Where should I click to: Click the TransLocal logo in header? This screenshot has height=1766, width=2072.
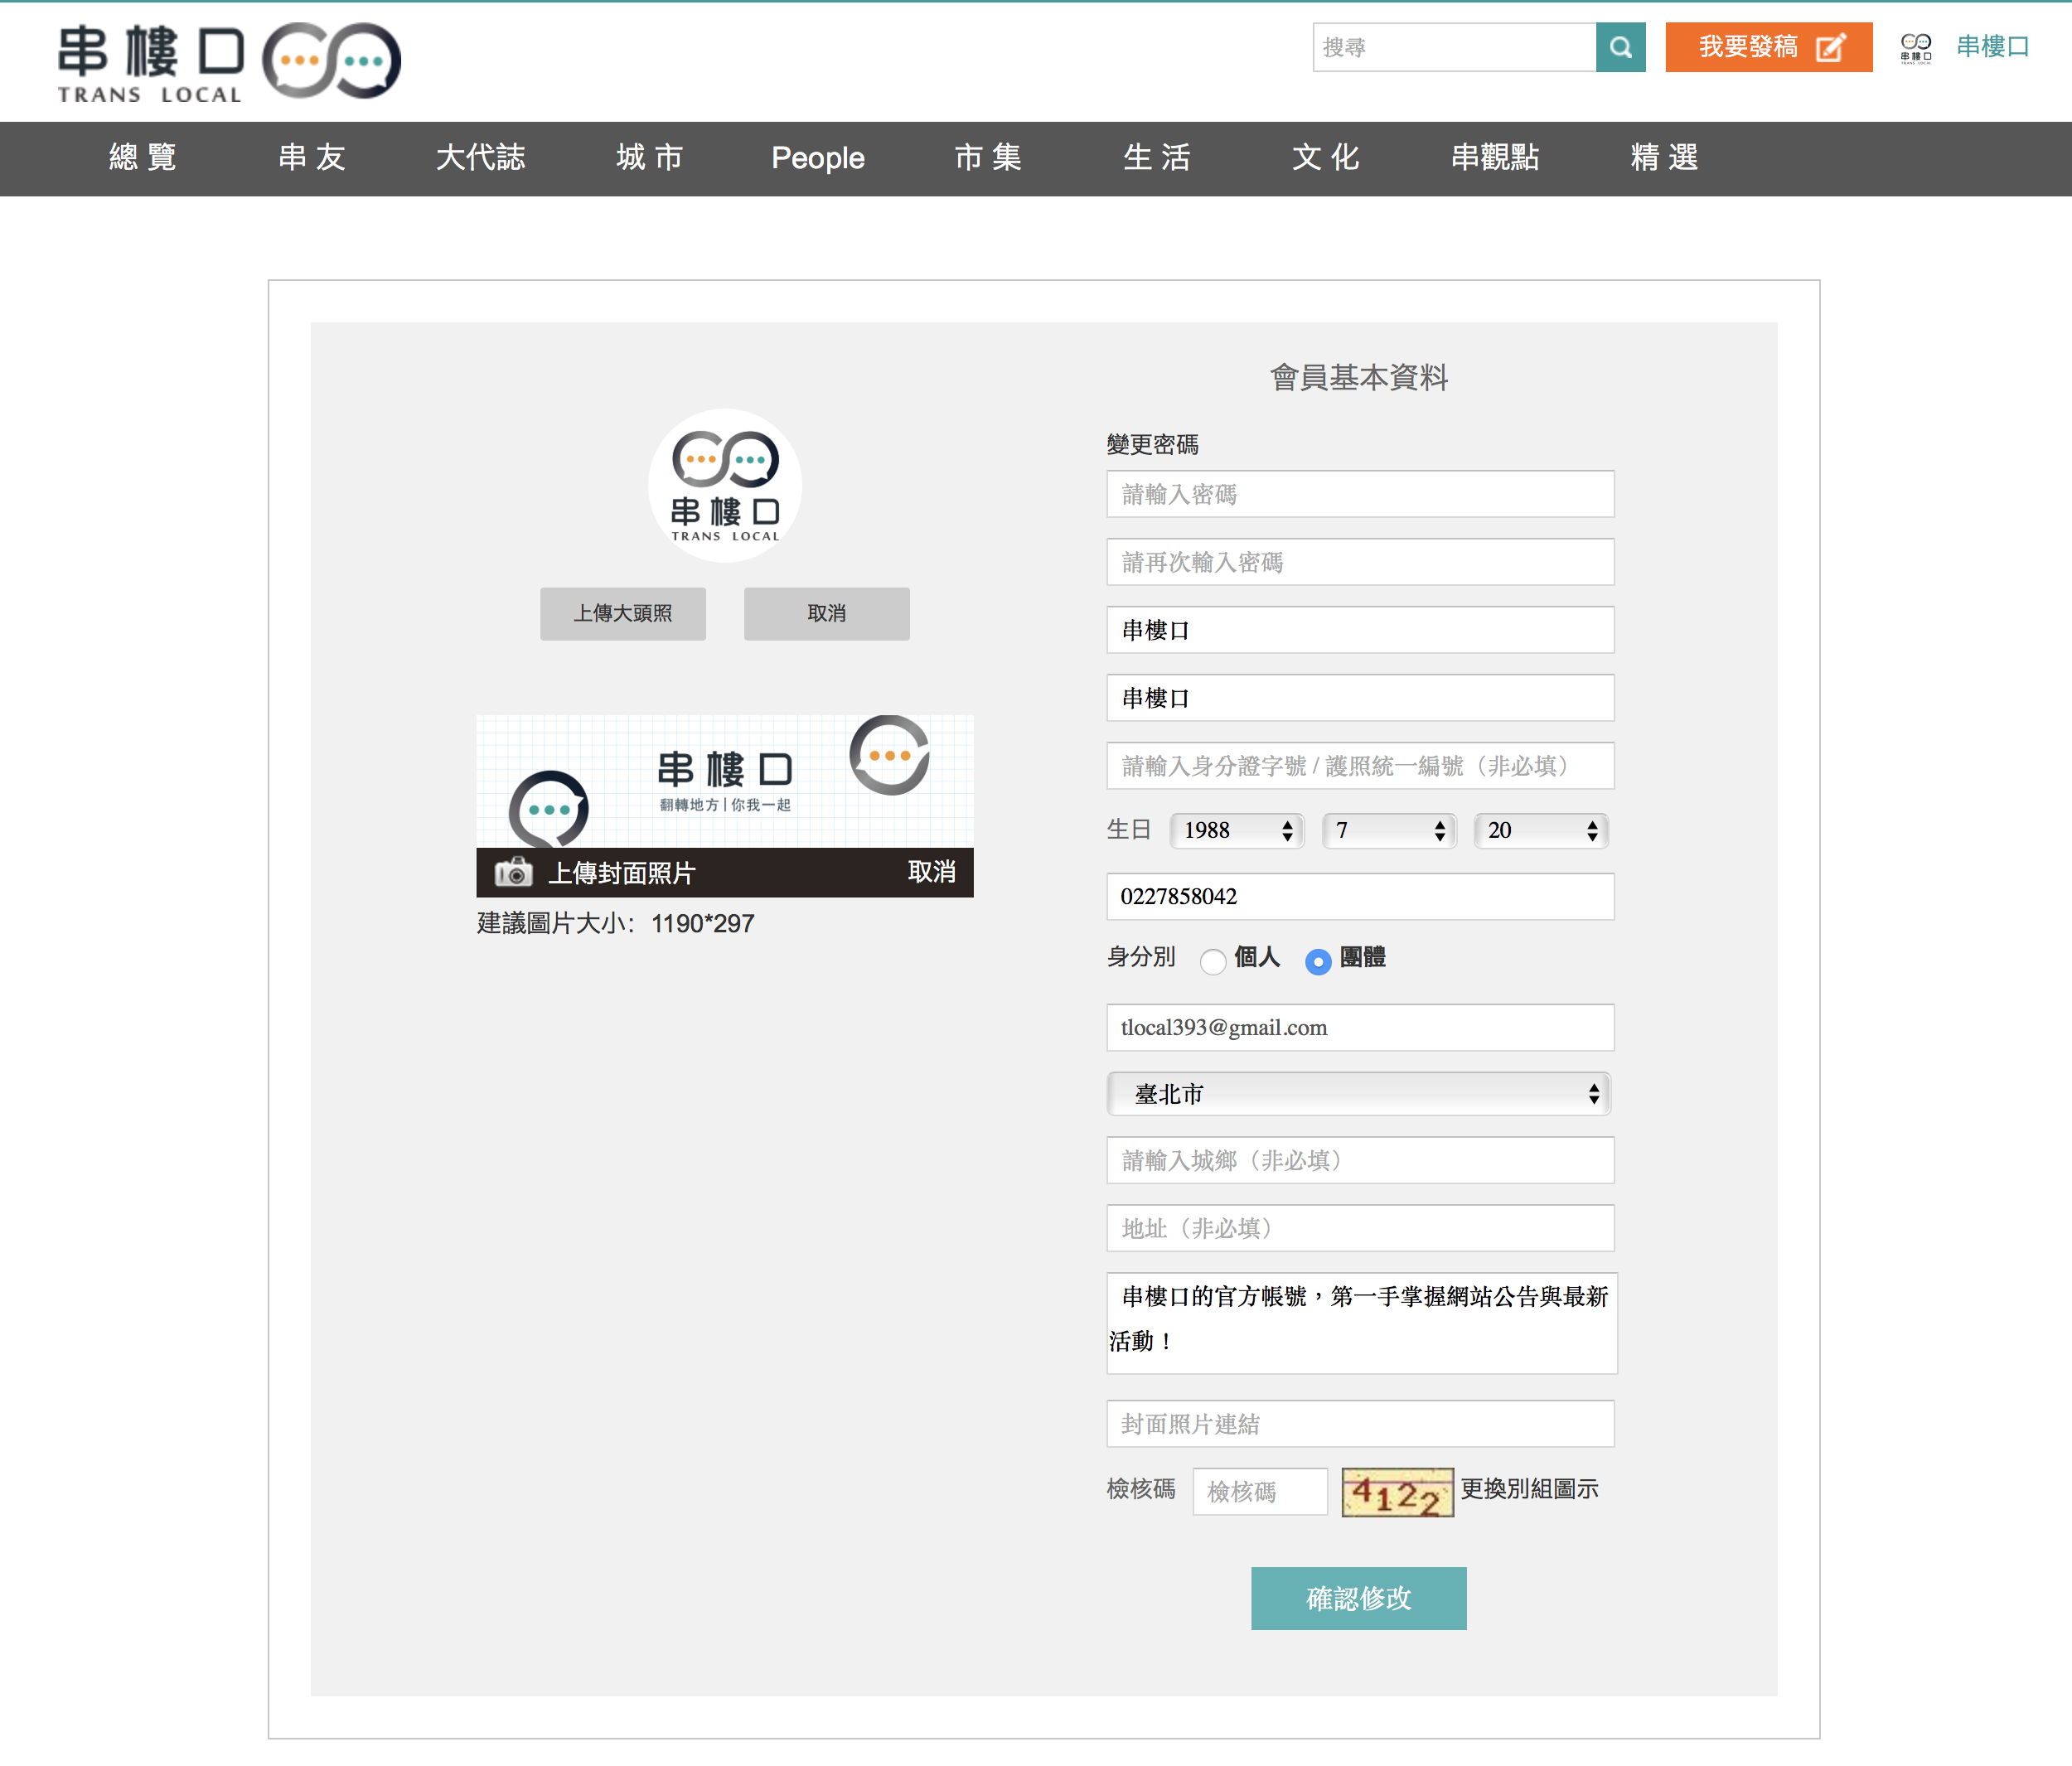[x=229, y=62]
